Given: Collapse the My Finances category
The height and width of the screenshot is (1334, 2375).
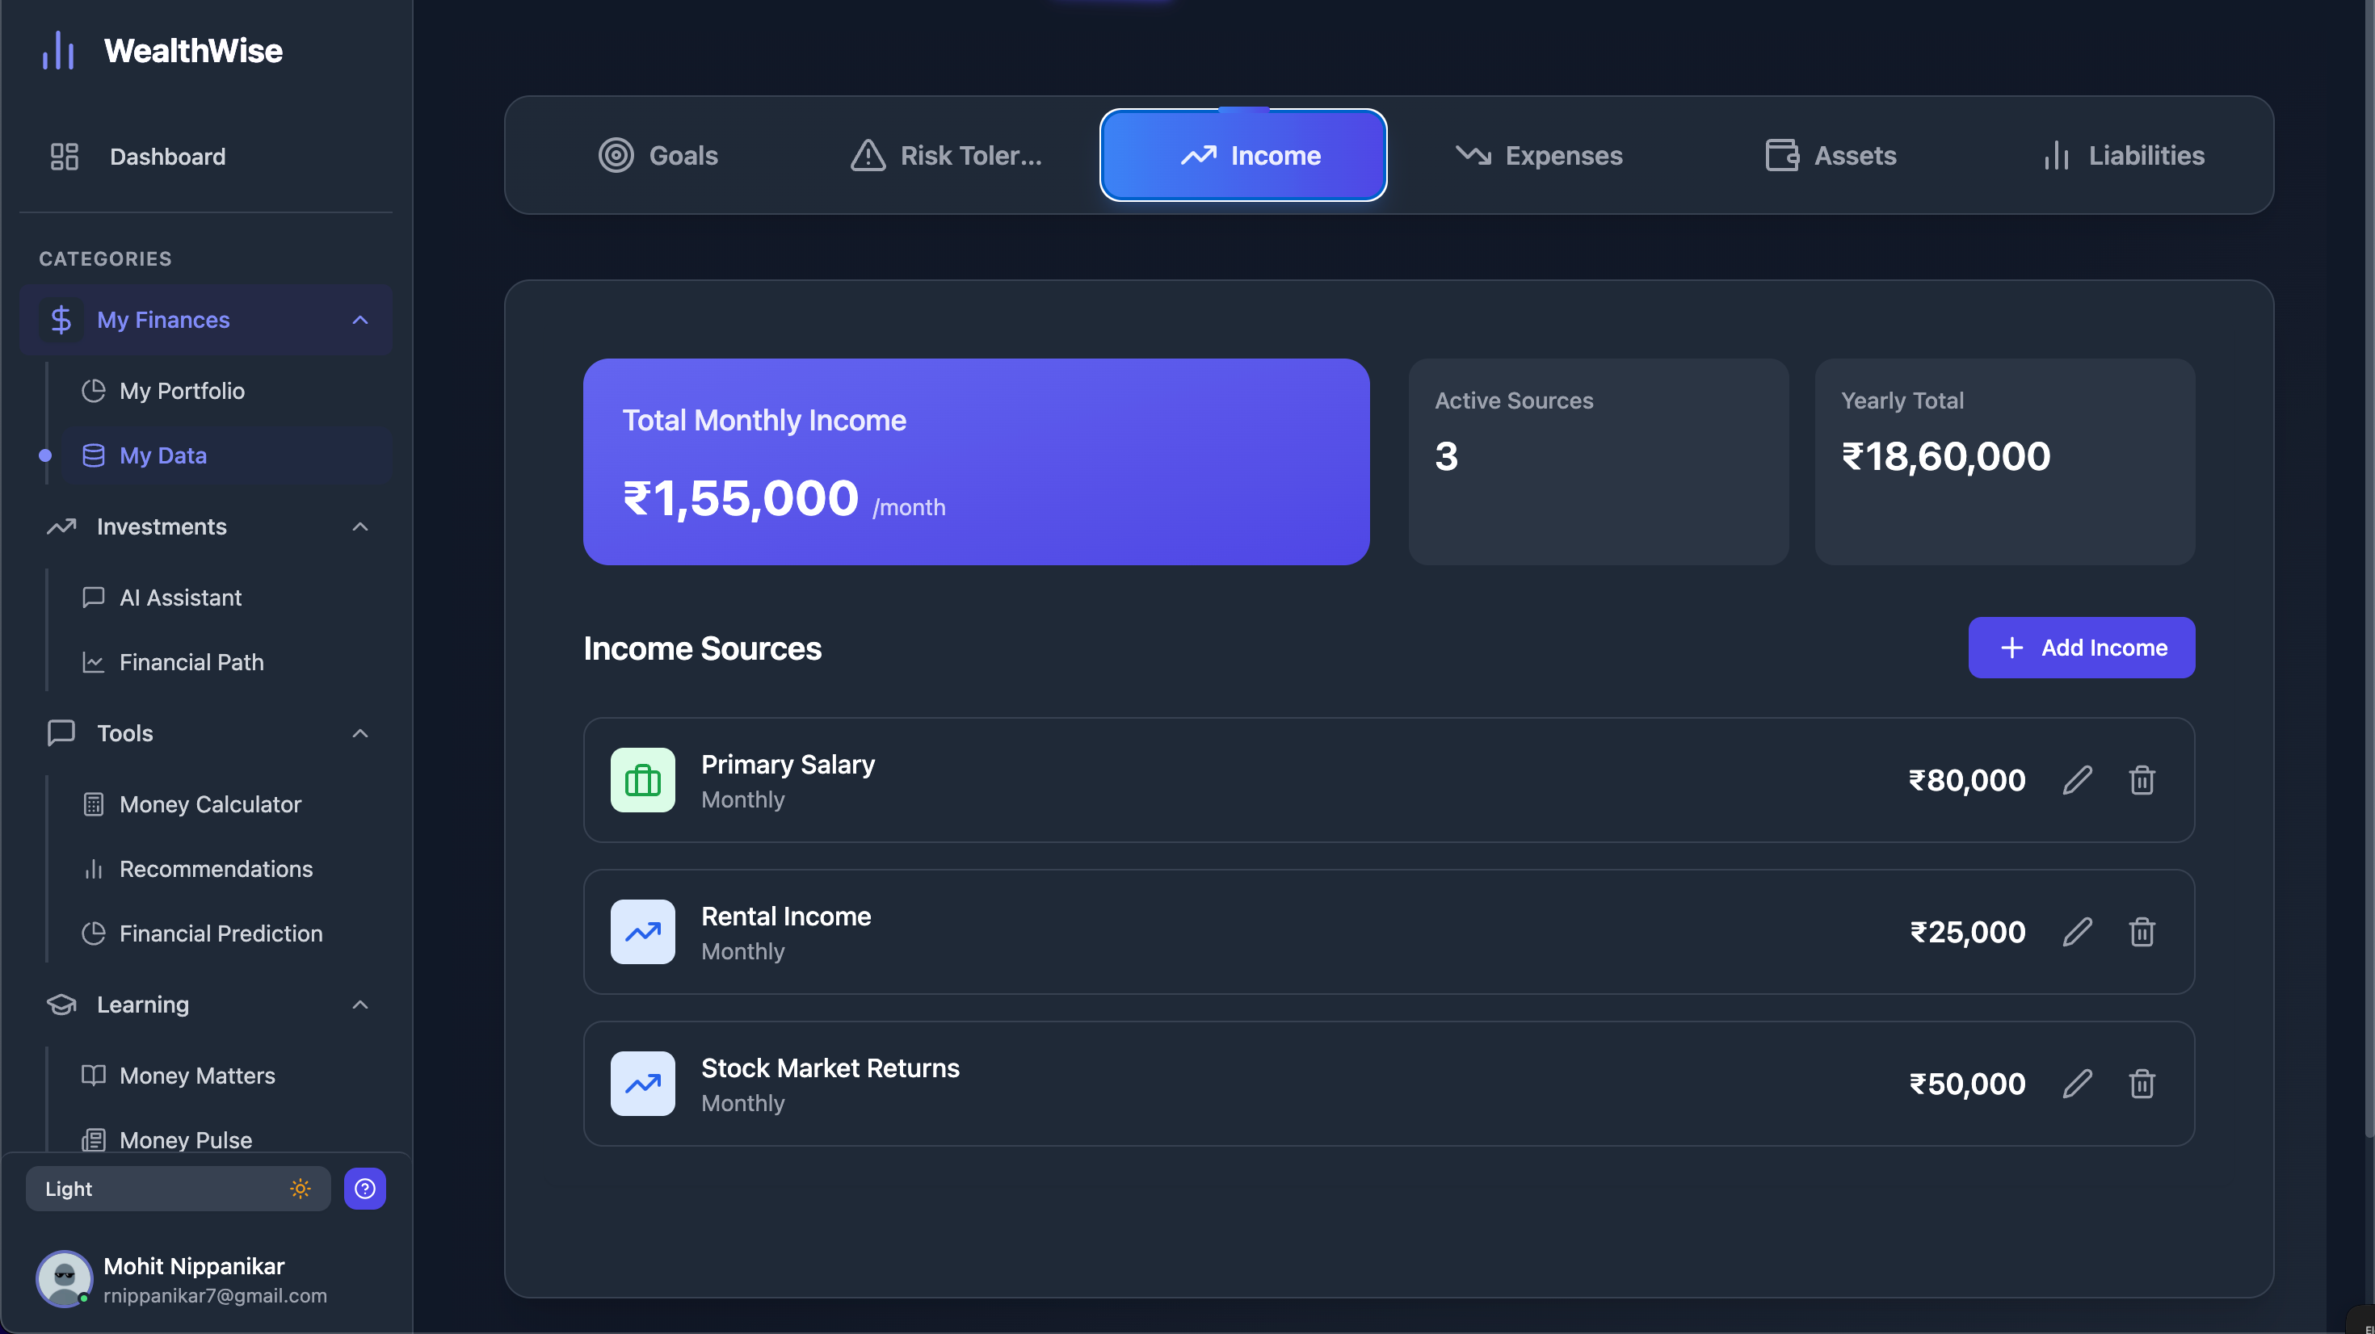Looking at the screenshot, I should click(360, 320).
